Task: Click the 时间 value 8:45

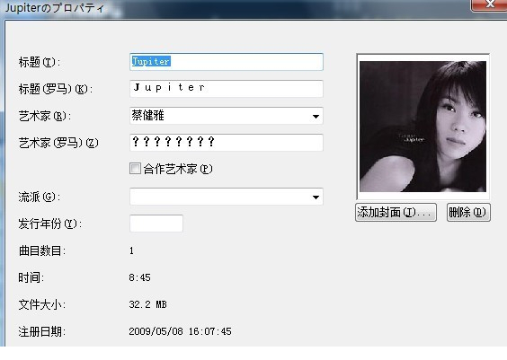Action: coord(139,277)
